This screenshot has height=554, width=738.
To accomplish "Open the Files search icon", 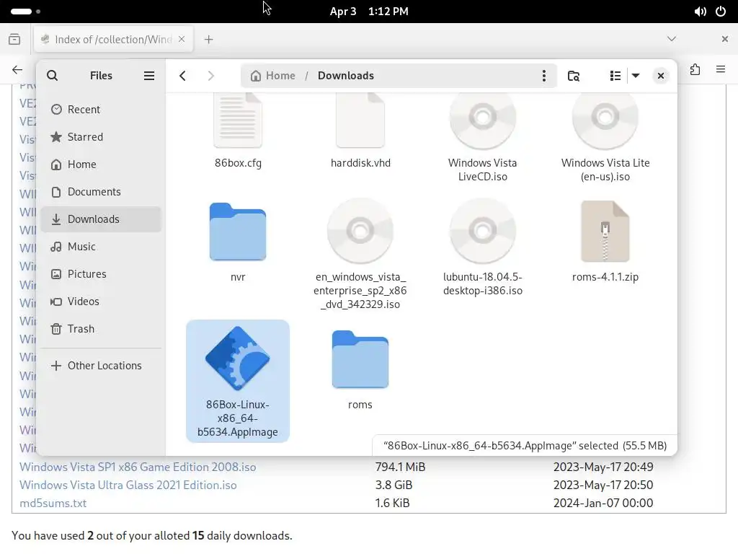I will [x=52, y=75].
